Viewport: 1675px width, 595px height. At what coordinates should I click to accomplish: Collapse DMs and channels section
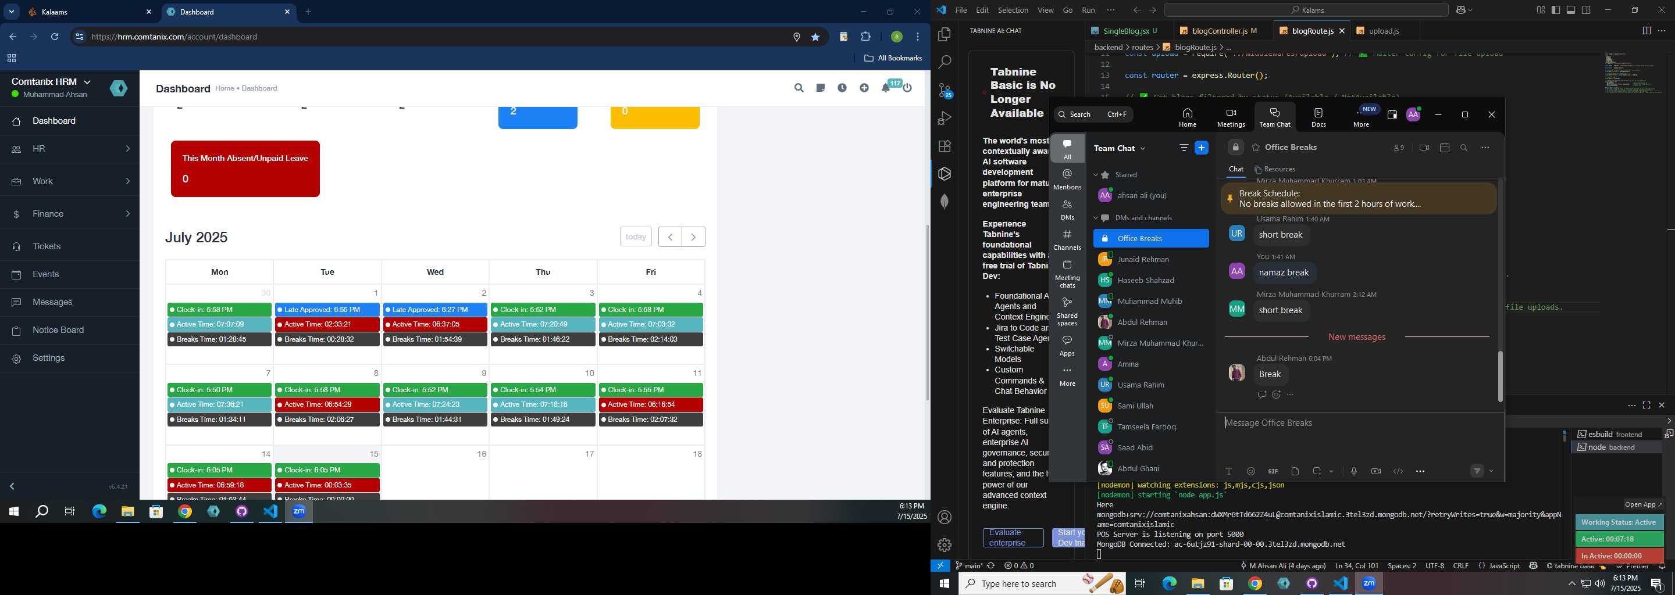(1096, 218)
